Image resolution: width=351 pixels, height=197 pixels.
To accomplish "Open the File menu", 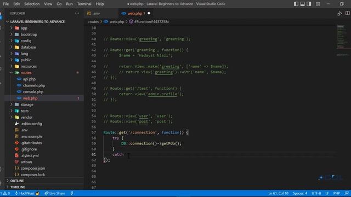I will pyautogui.click(x=6, y=4).
